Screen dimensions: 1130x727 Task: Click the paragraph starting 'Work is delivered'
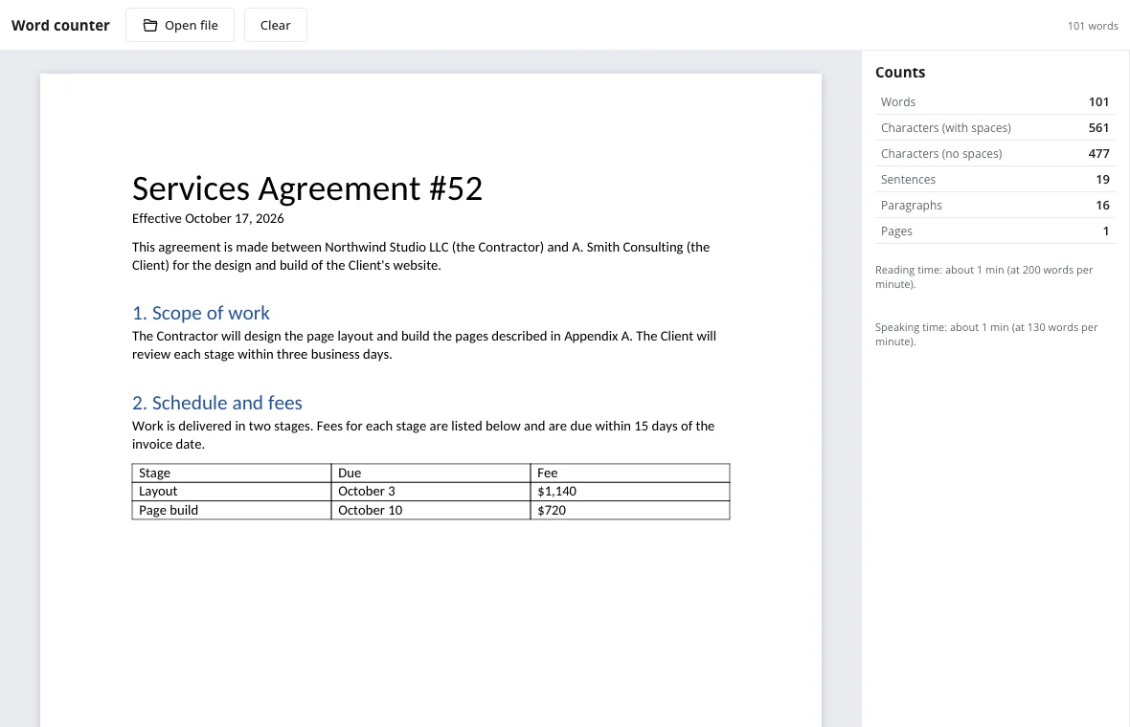pos(423,434)
